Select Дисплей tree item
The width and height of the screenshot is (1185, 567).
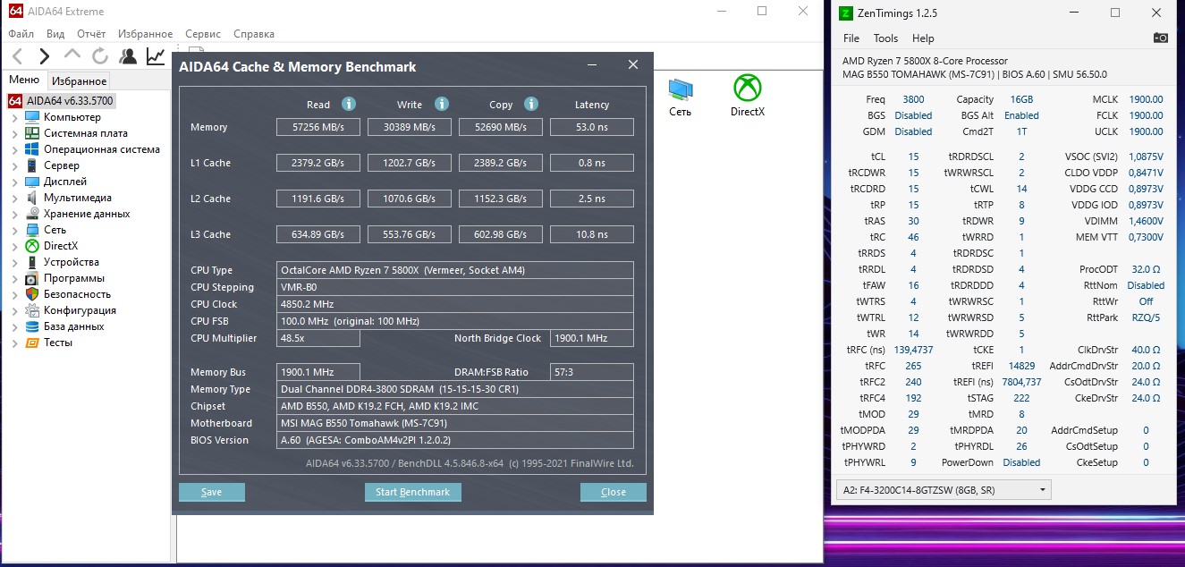coord(64,182)
